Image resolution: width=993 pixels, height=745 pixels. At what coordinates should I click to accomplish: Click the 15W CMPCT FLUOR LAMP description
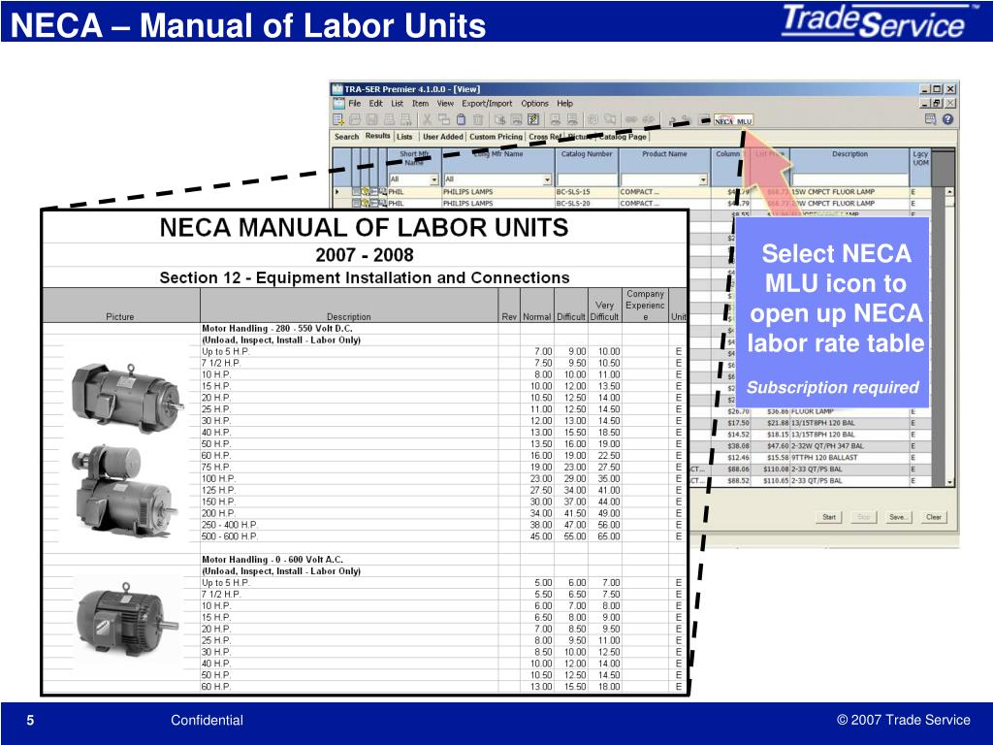833,192
